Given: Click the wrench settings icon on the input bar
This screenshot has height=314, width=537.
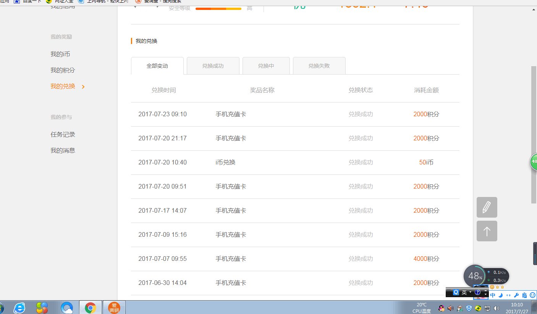Looking at the screenshot, I should tap(516, 295).
